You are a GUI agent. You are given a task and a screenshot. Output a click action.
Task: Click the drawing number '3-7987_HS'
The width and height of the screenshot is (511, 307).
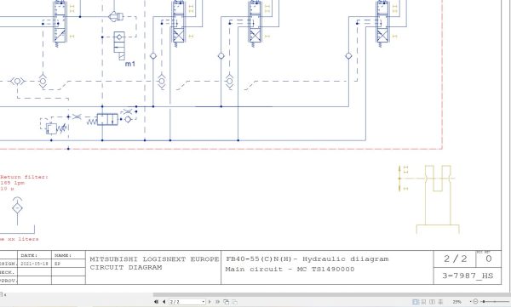tap(468, 276)
